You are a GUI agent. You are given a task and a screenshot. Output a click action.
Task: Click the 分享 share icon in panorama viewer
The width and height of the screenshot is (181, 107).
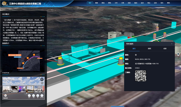pos(33,95)
